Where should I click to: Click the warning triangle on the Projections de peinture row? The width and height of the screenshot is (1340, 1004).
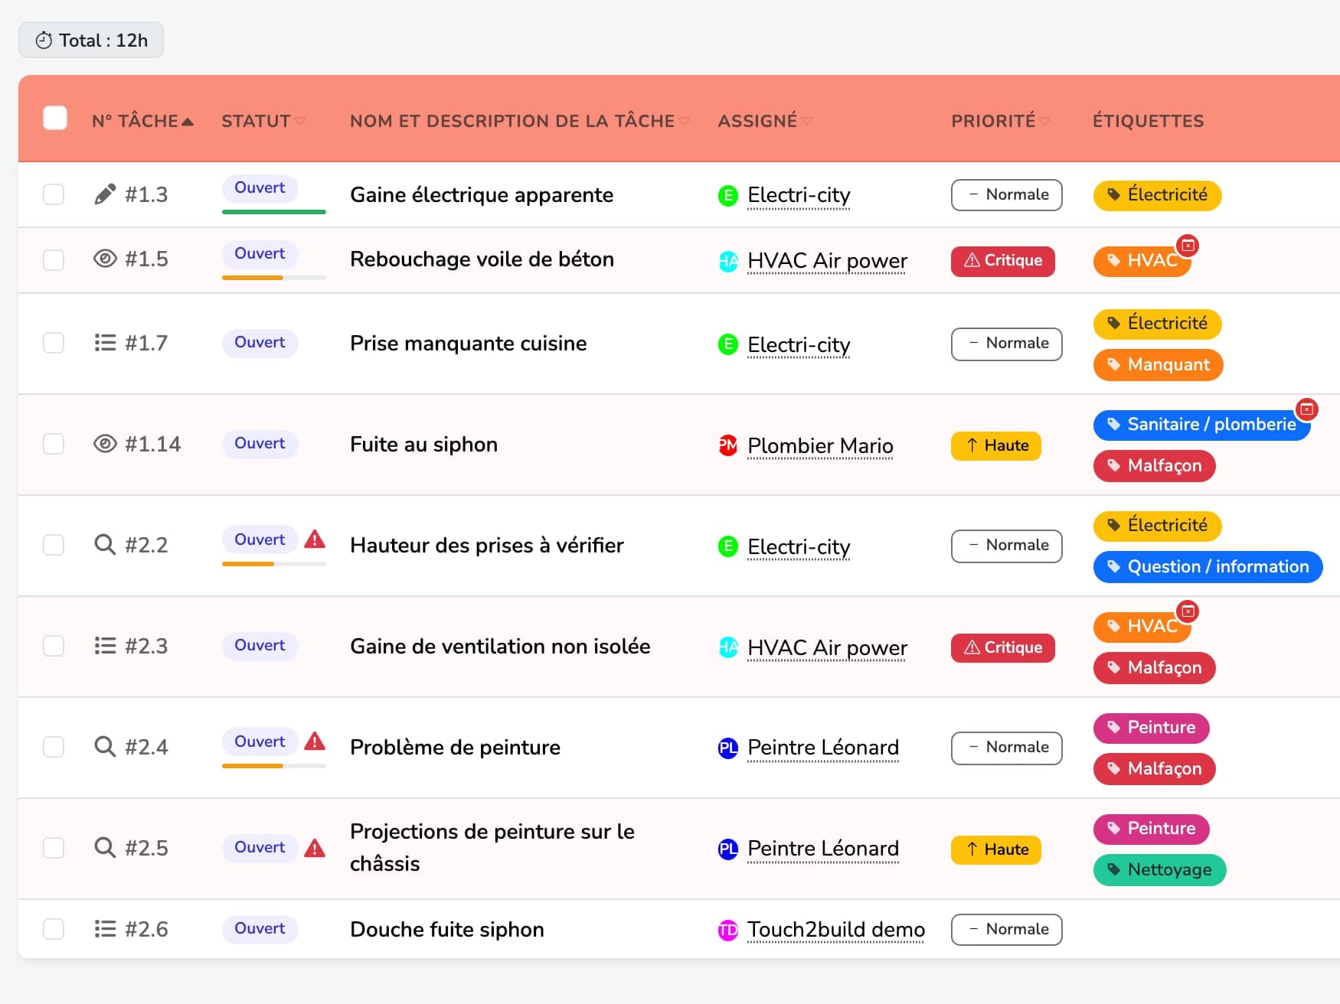pyautogui.click(x=315, y=848)
